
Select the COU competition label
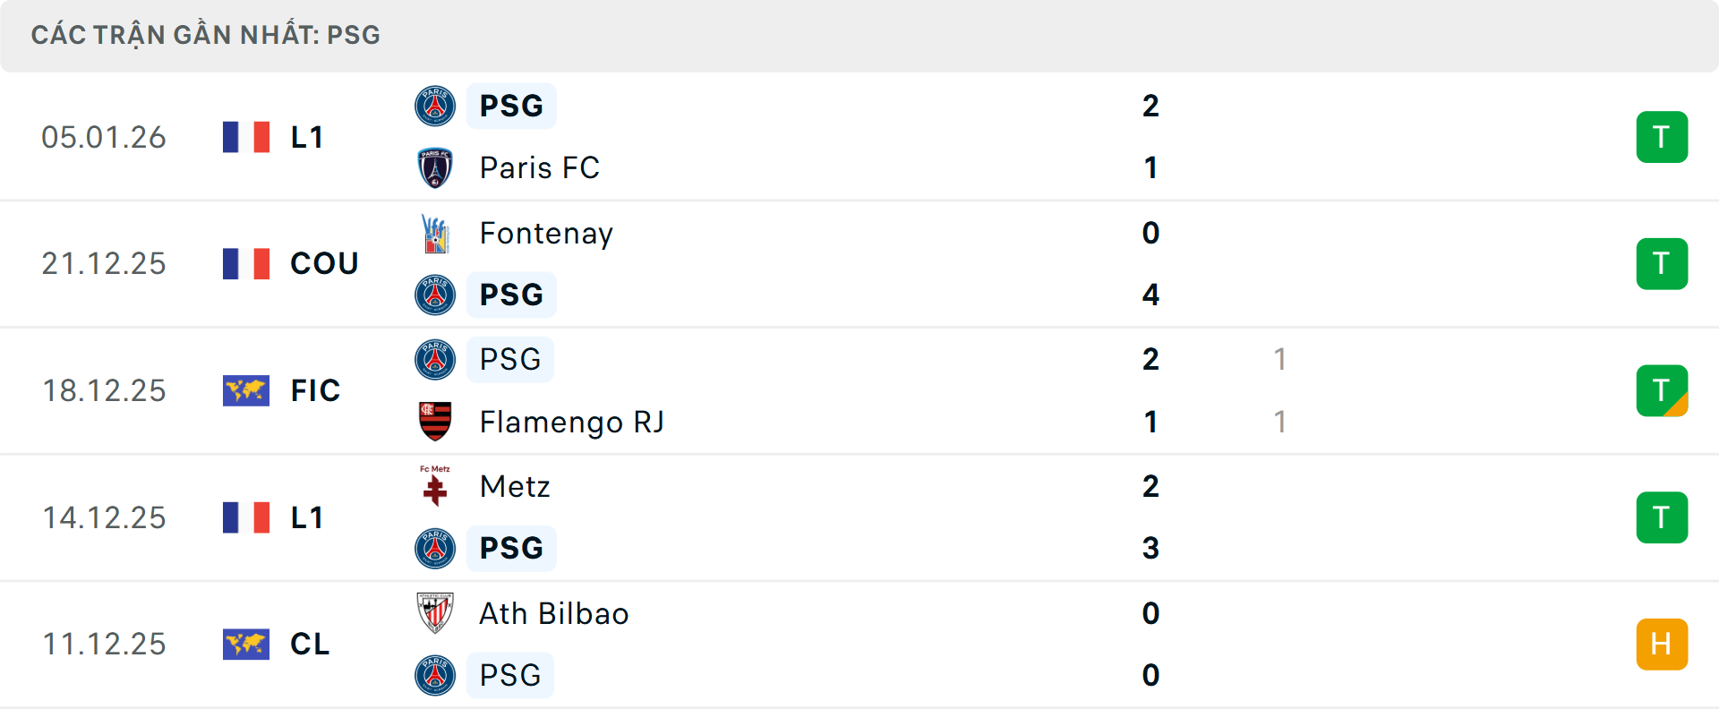coord(323,263)
